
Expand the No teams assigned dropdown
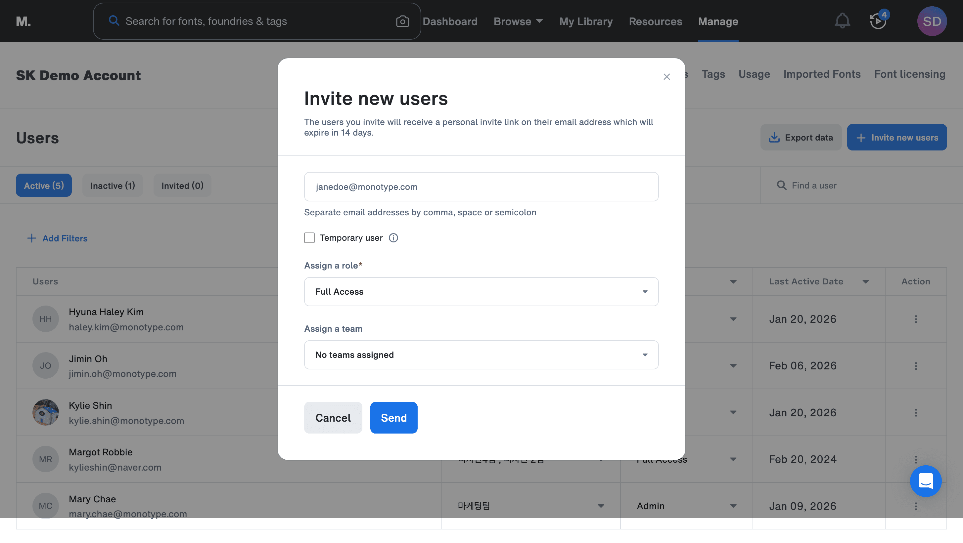coord(481,355)
